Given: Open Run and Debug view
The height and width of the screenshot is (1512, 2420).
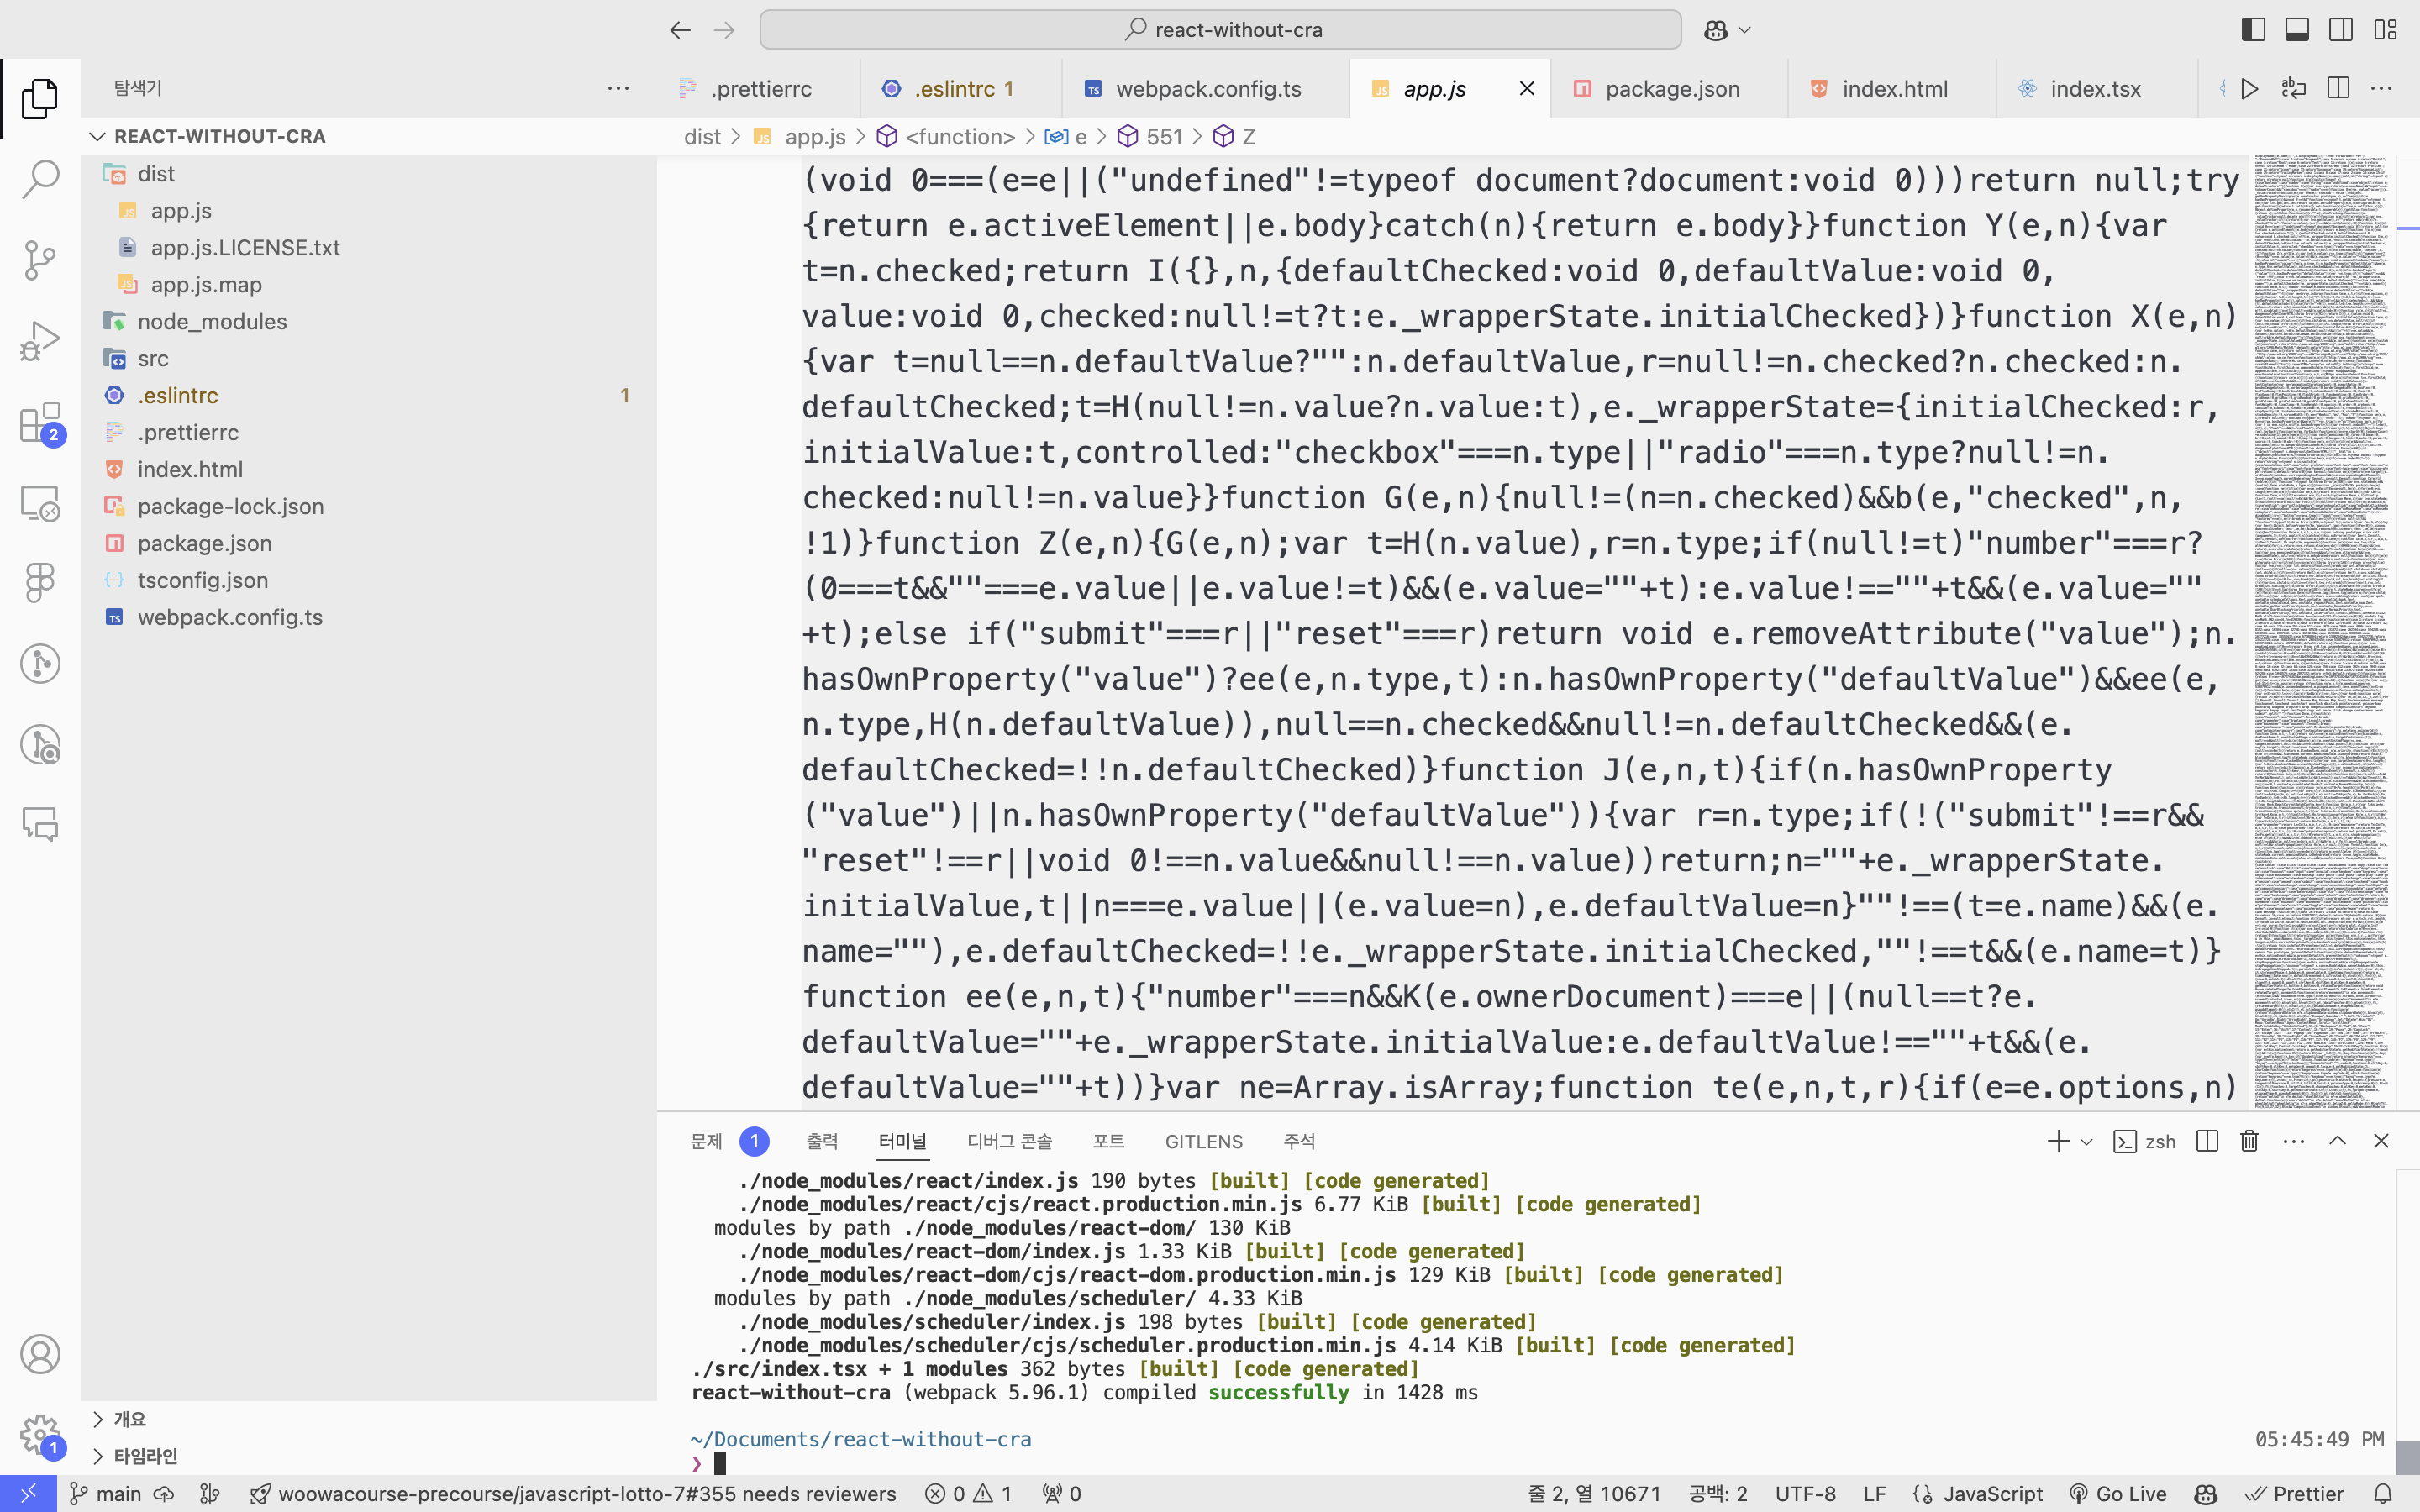Looking at the screenshot, I should tap(40, 341).
